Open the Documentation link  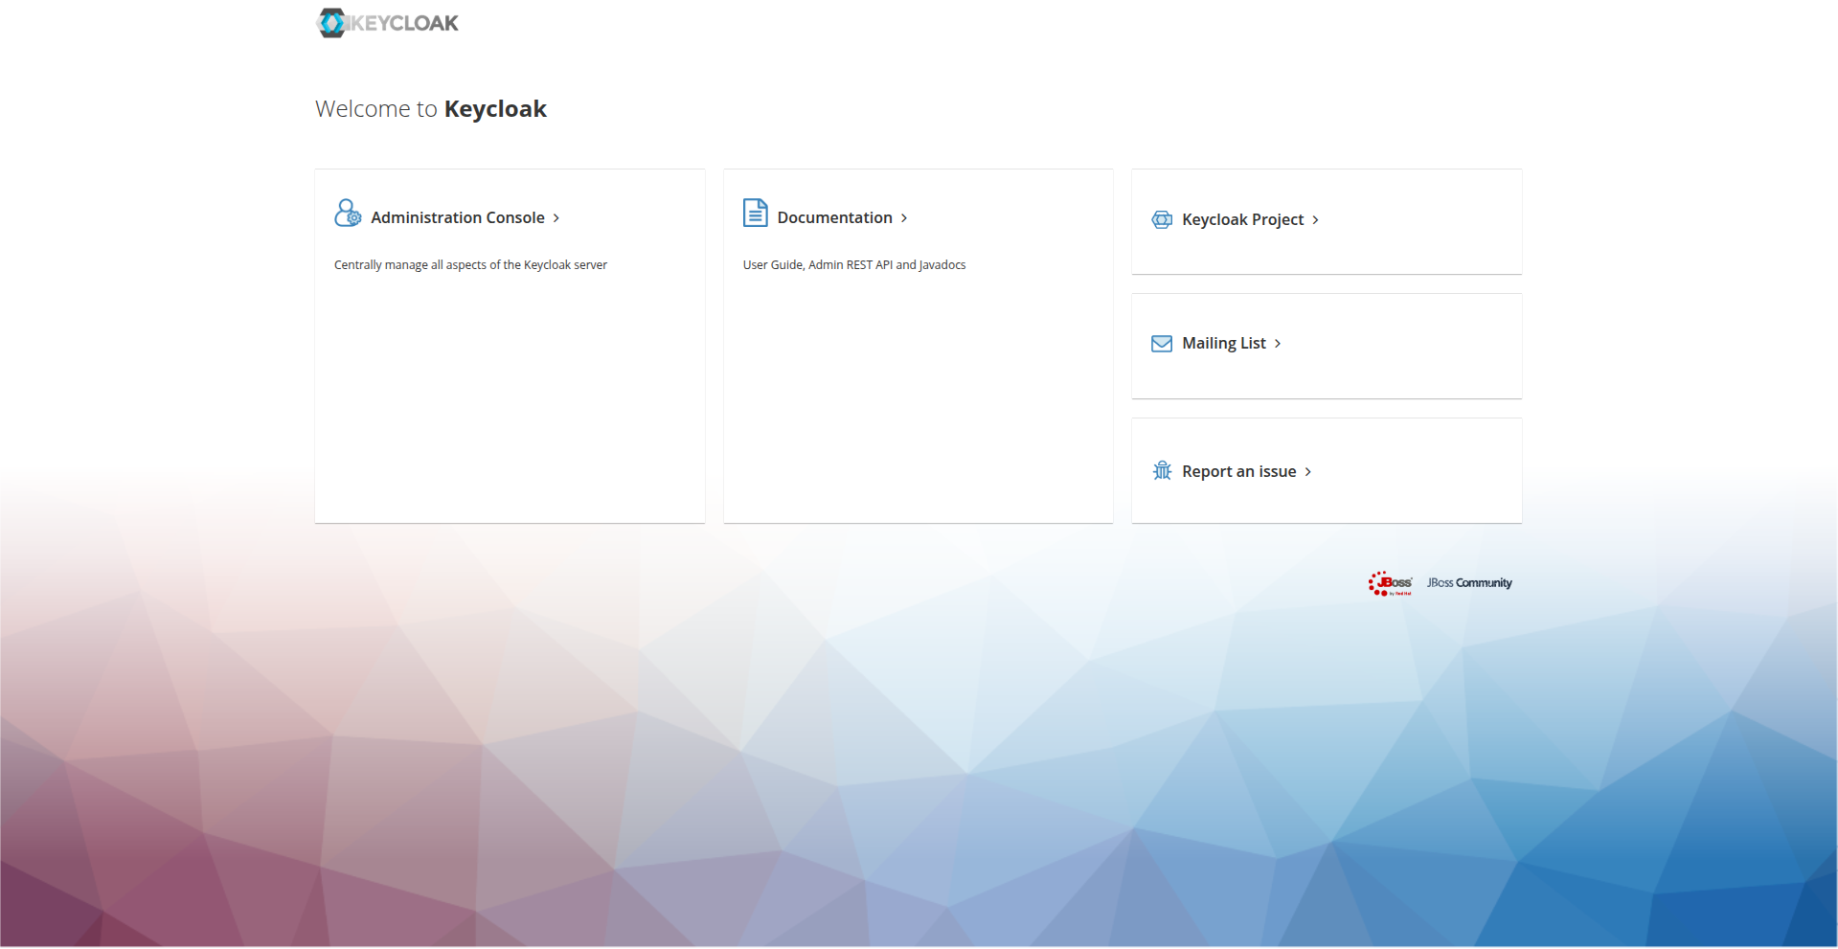click(x=835, y=217)
